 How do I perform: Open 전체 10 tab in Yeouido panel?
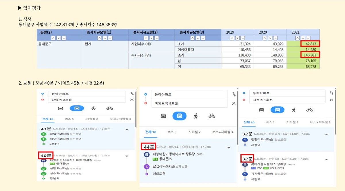tap(150, 132)
